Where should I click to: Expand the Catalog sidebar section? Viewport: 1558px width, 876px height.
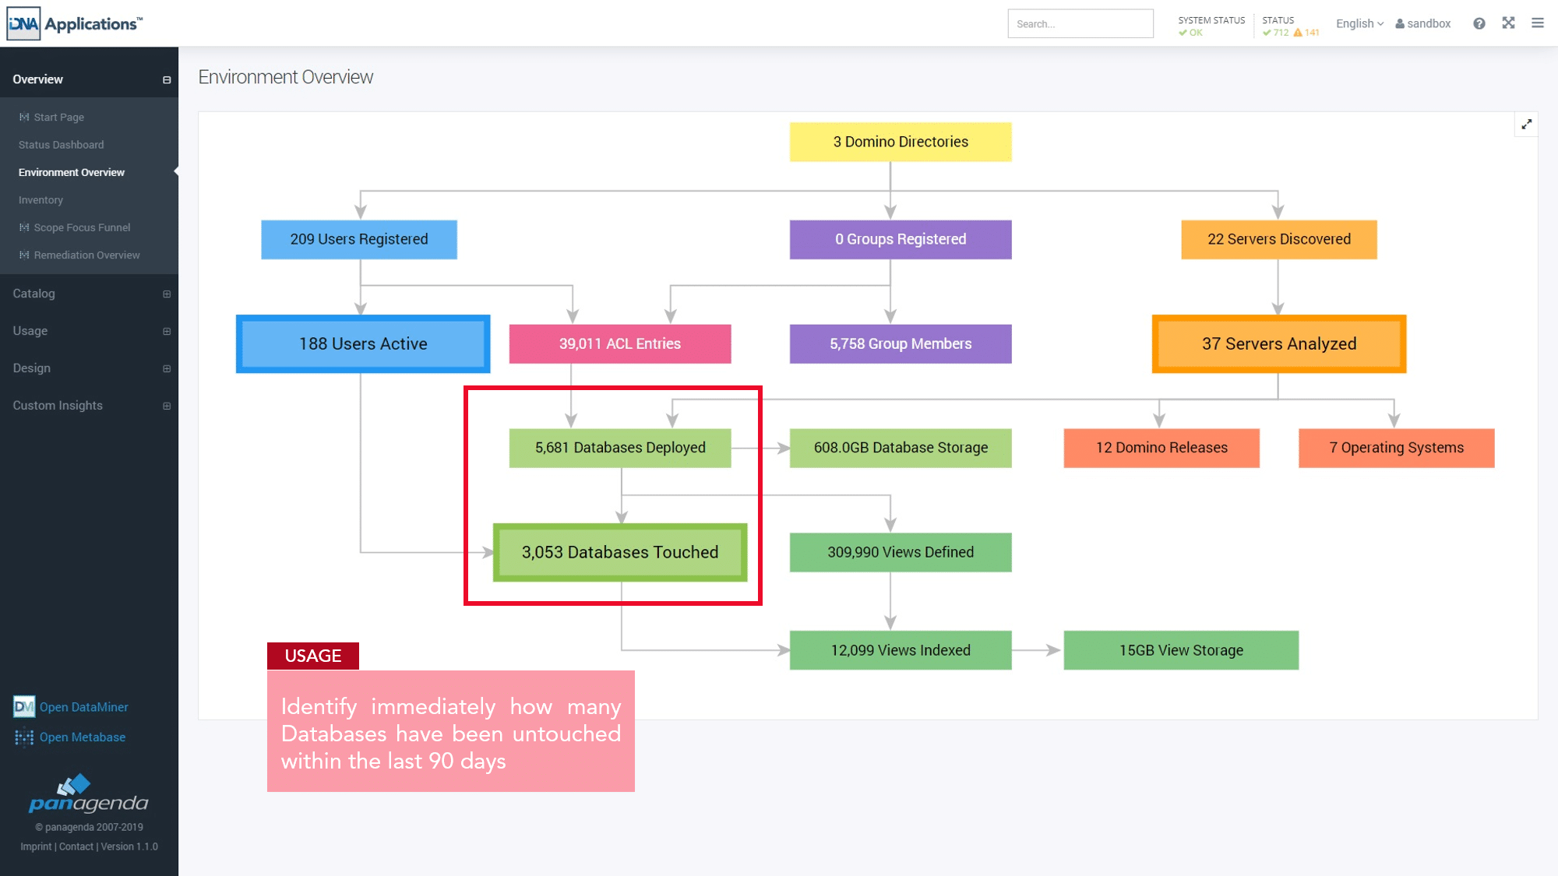(166, 294)
